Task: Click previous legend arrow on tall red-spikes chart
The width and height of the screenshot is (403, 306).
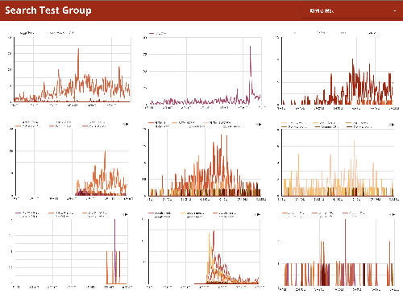Action: pyautogui.click(x=256, y=124)
